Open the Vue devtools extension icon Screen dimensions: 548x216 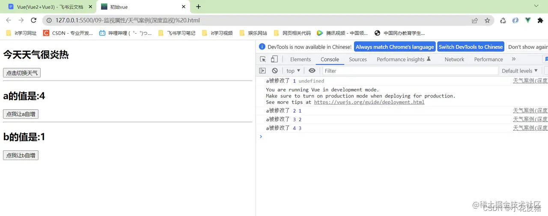[x=528, y=20]
